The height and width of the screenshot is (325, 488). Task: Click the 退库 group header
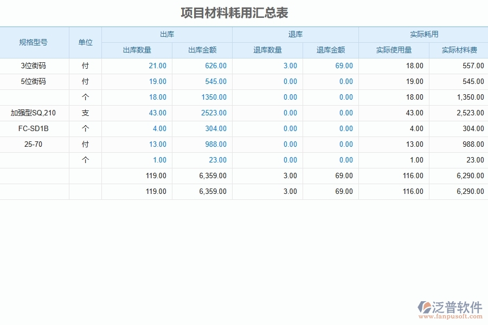tap(295, 34)
